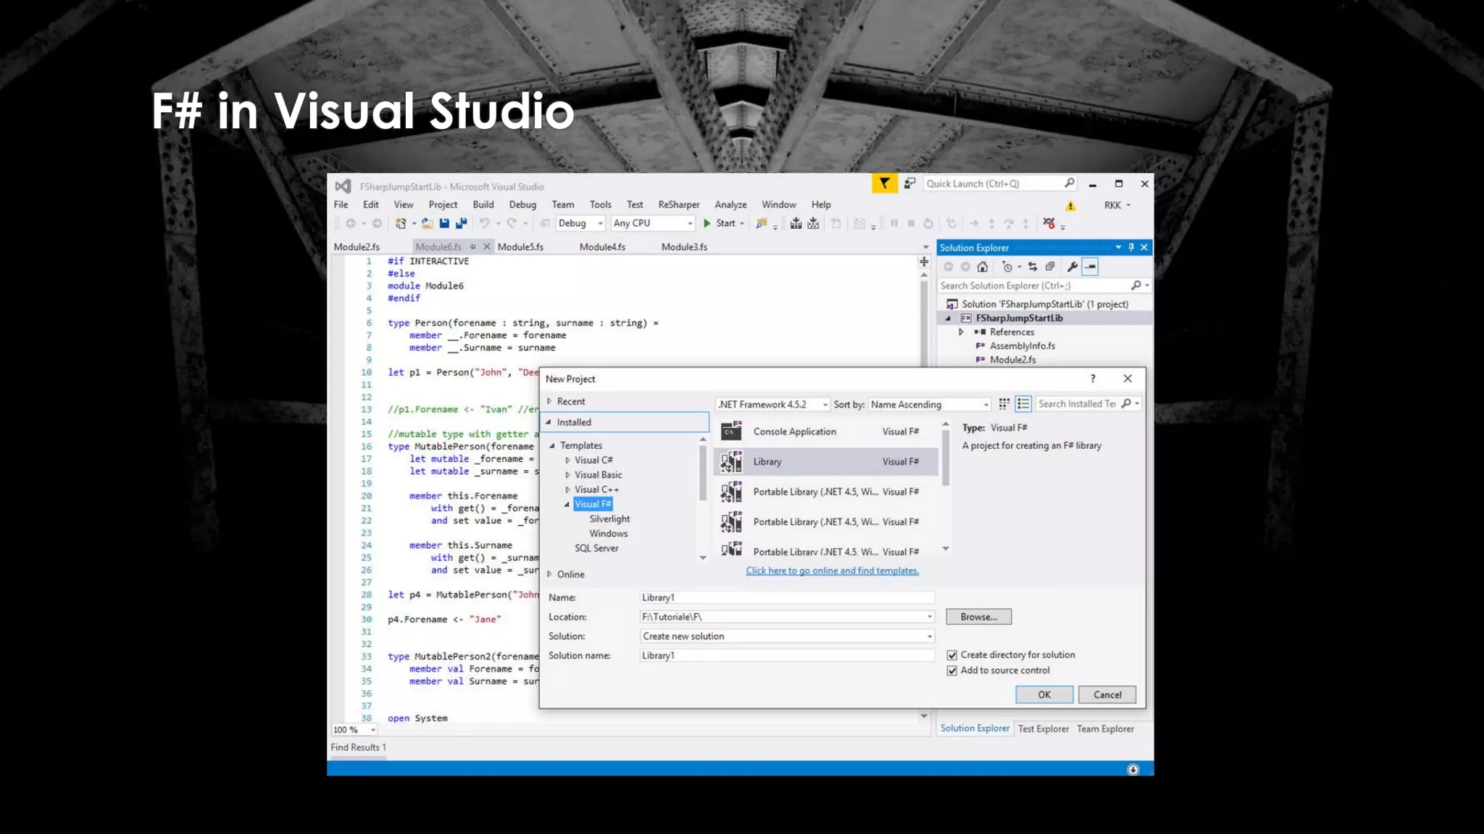
Task: Click the search magnifier in Solution Explorer box
Action: (1136, 286)
